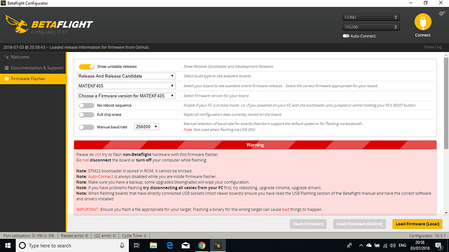
Task: Click the Connect label under USB icon
Action: coord(423,35)
